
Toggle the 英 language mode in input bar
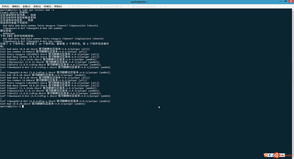coord(270,155)
